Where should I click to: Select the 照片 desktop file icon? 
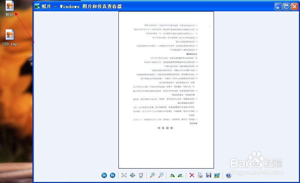[10, 9]
